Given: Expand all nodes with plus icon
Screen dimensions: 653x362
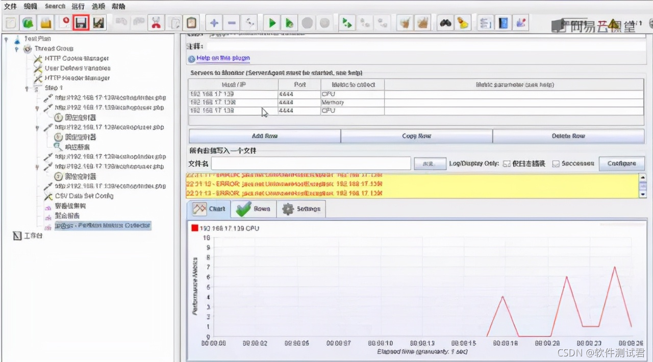Looking at the screenshot, I should click(214, 22).
